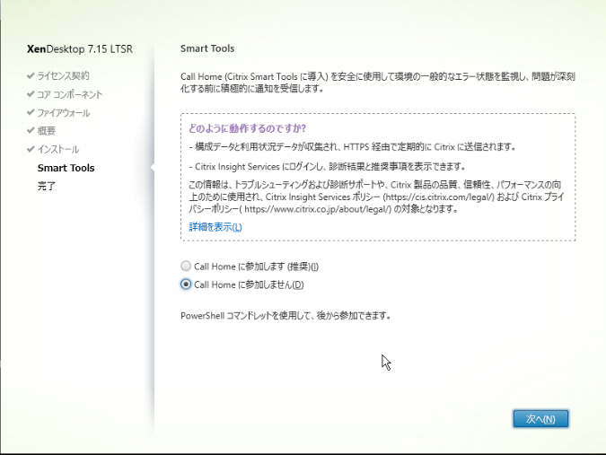Click the XenDesktop 7.15 LTSR title

pos(80,49)
